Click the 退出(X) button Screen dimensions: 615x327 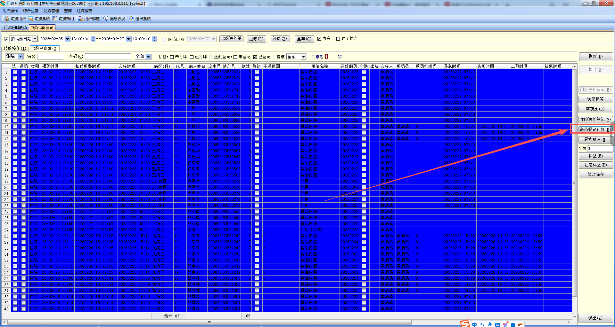point(596,318)
